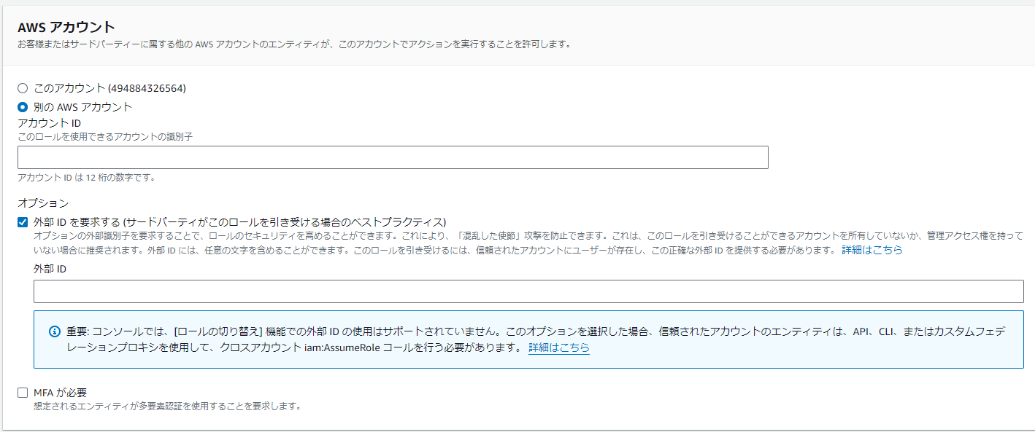Enable the MFA が必要 checkbox
Image resolution: width=1035 pixels, height=432 pixels.
[23, 393]
